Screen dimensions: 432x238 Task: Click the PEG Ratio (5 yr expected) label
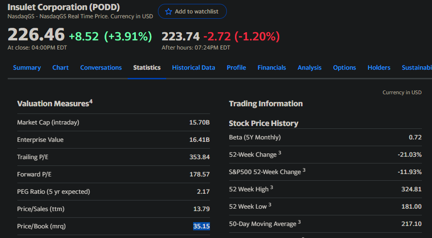[53, 191]
